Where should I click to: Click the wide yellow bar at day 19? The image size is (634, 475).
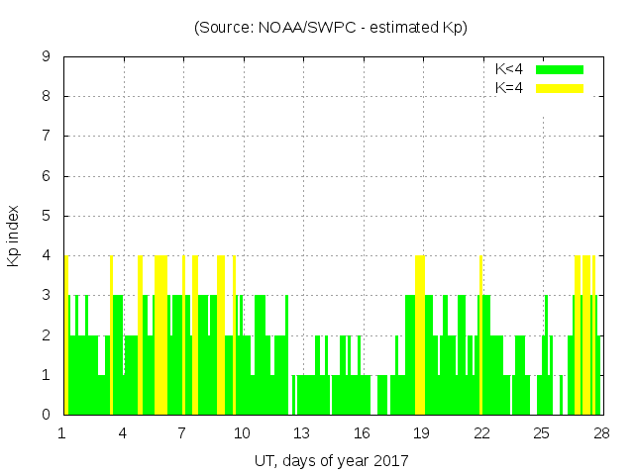tap(420, 334)
